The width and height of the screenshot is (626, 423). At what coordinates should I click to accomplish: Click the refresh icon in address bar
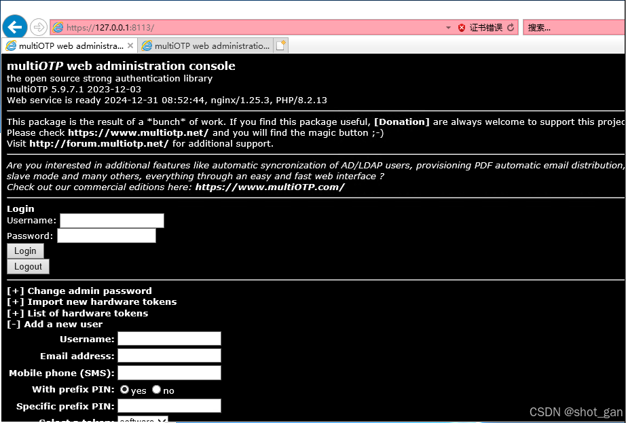pyautogui.click(x=510, y=28)
